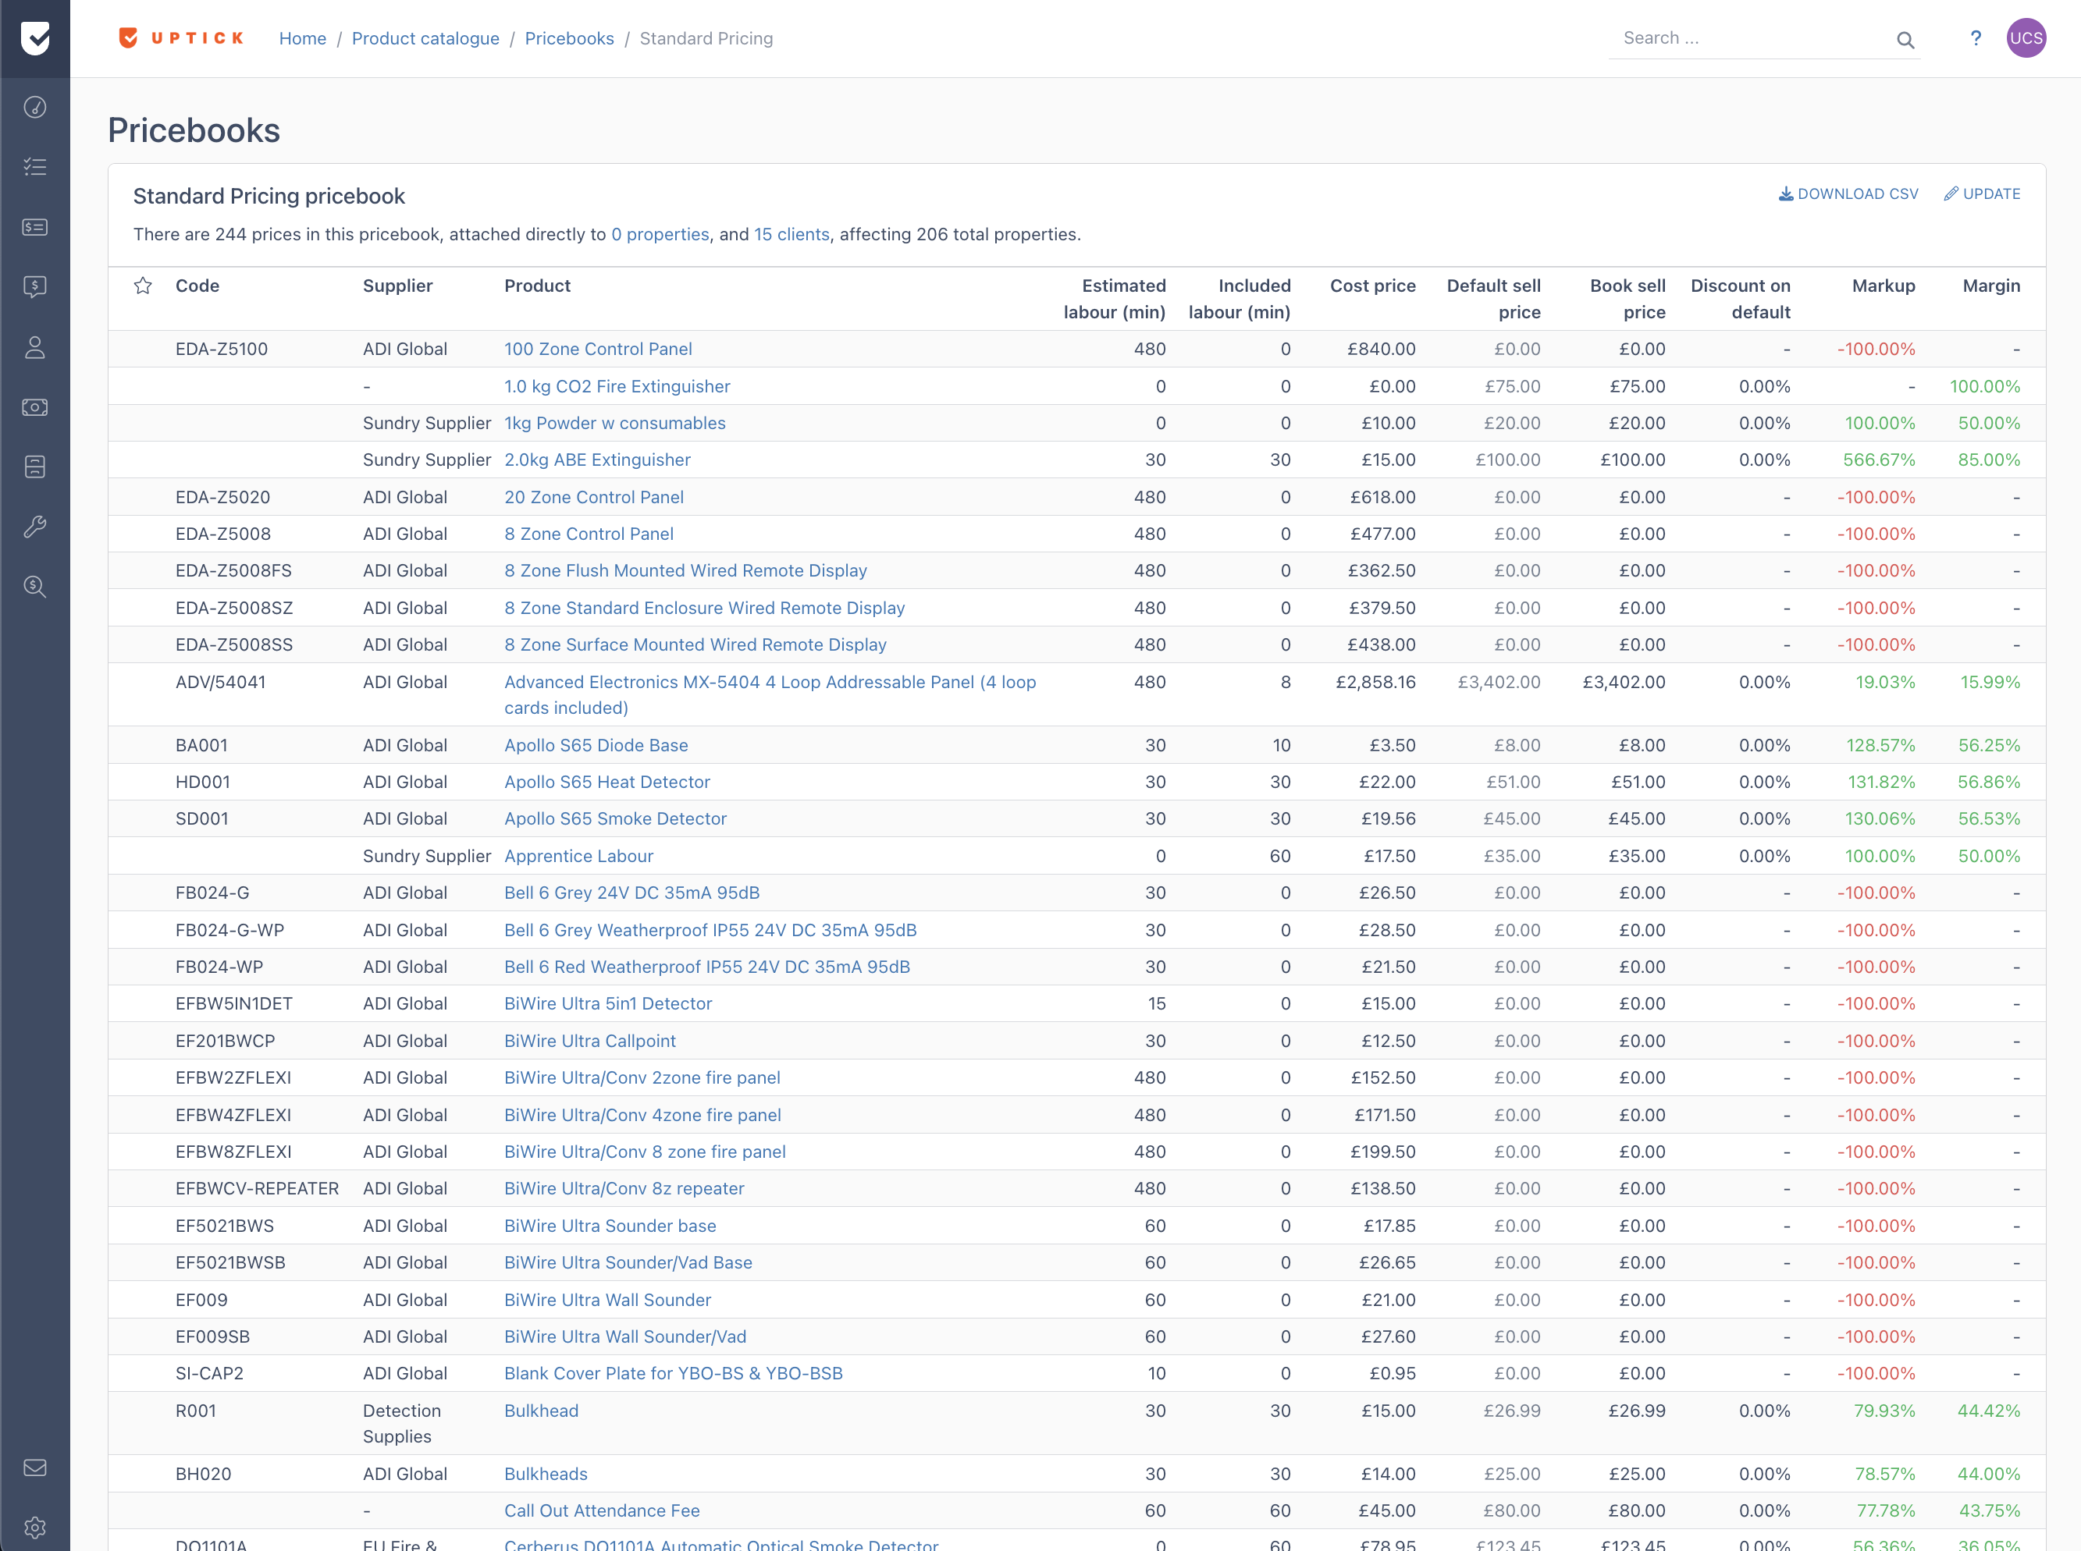The height and width of the screenshot is (1551, 2081).
Task: Open 1.0 kg CO2 Fire Extinguisher product
Action: coord(617,386)
